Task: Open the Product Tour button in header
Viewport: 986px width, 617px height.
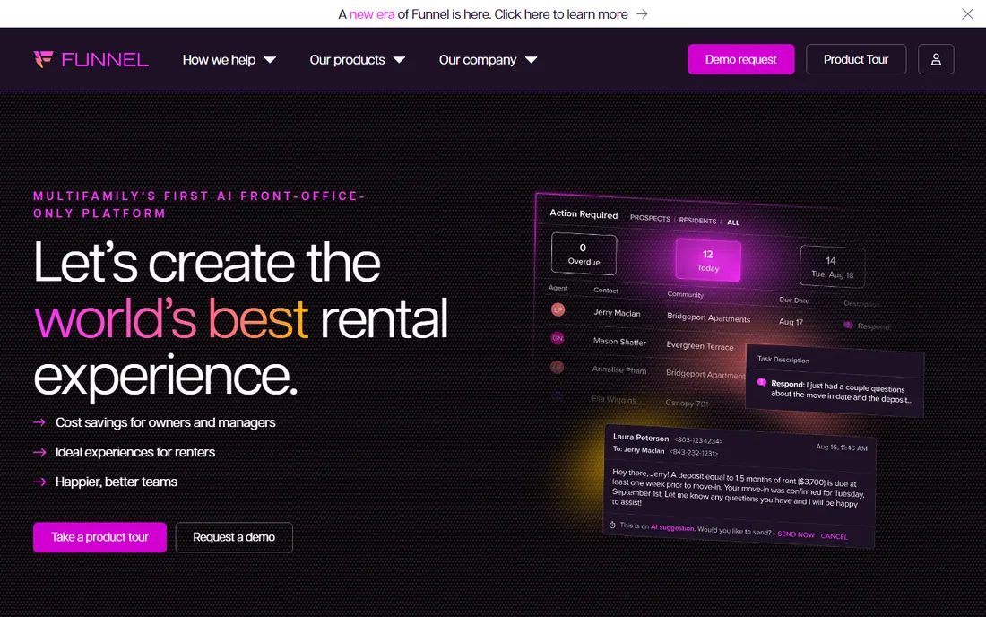Action: pos(856,59)
